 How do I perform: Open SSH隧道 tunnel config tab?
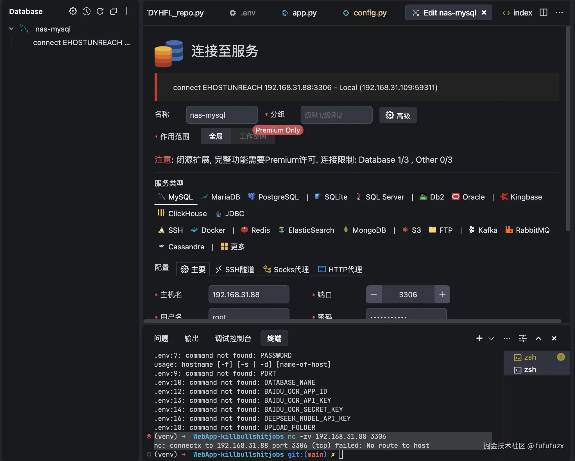click(x=235, y=269)
